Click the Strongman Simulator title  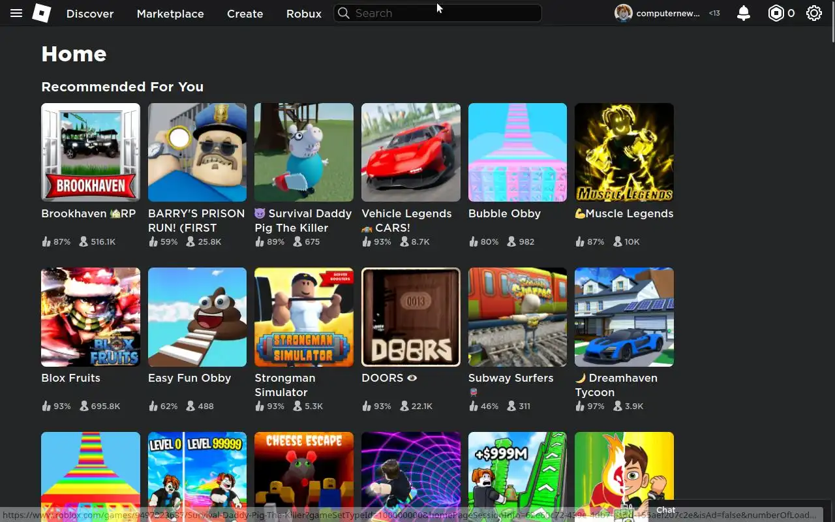(x=285, y=385)
